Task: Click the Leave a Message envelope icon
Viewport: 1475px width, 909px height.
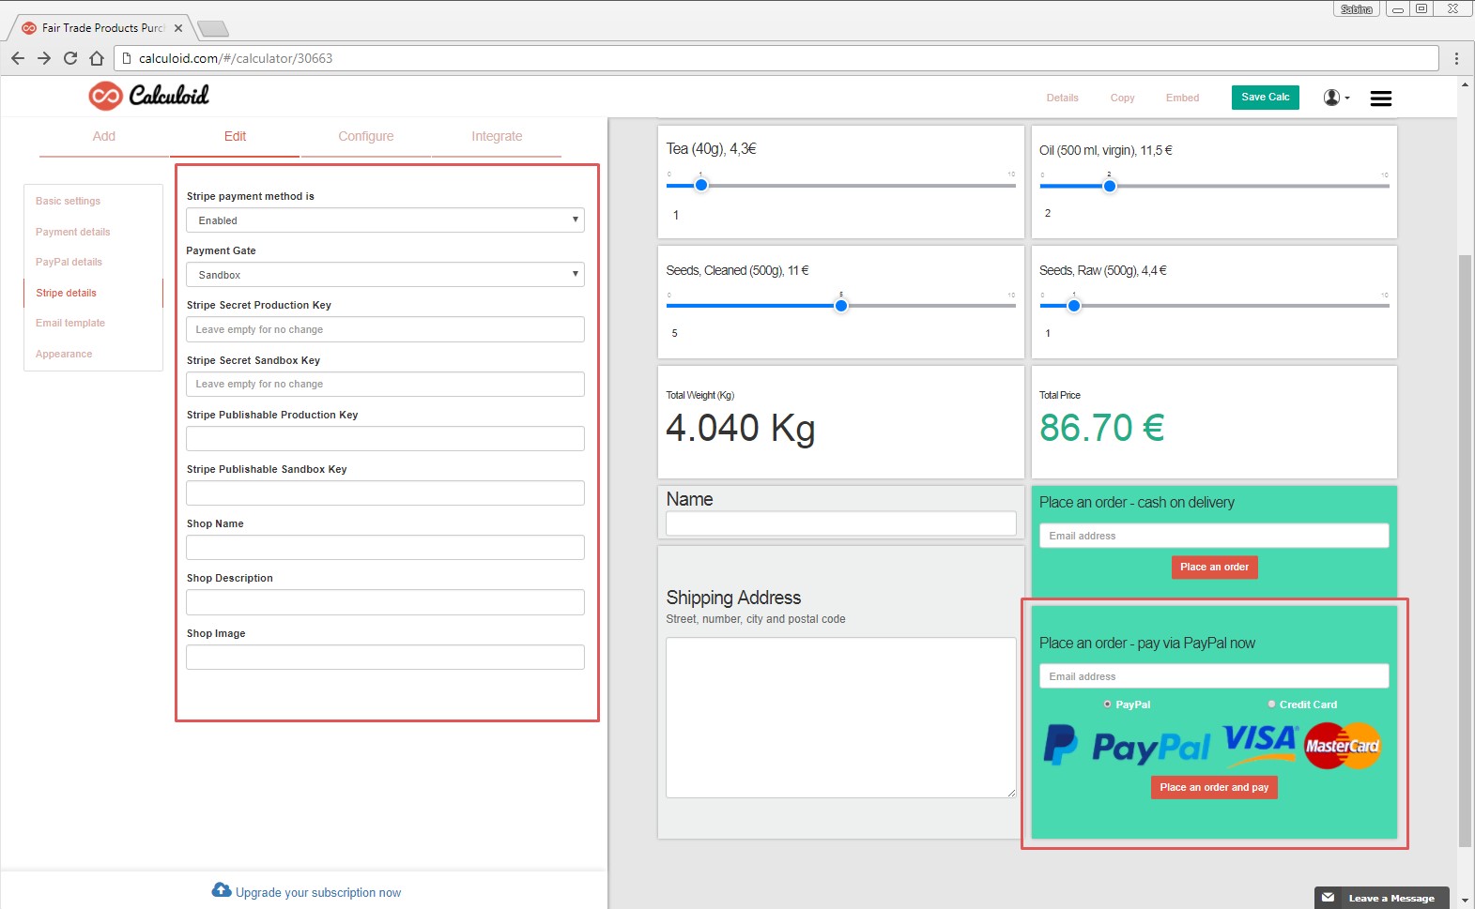Action: pyautogui.click(x=1328, y=898)
